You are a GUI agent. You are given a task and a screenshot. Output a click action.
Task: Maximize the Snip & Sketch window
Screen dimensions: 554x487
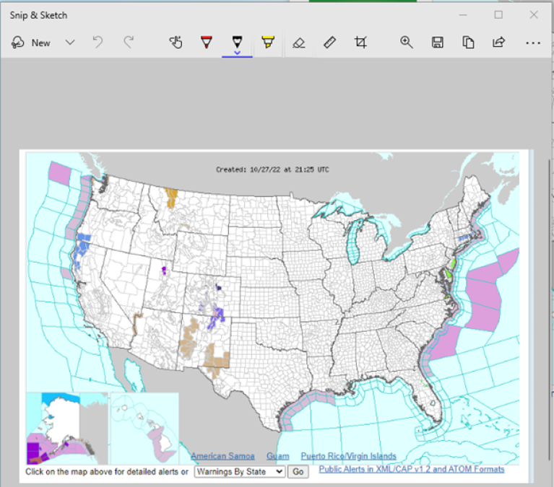(x=498, y=15)
